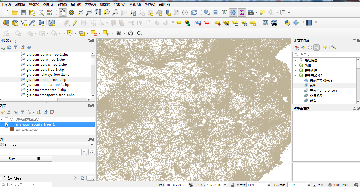Image resolution: width=360 pixels, height=187 pixels.
Task: Open the 处理 menu
Action: [150, 5]
